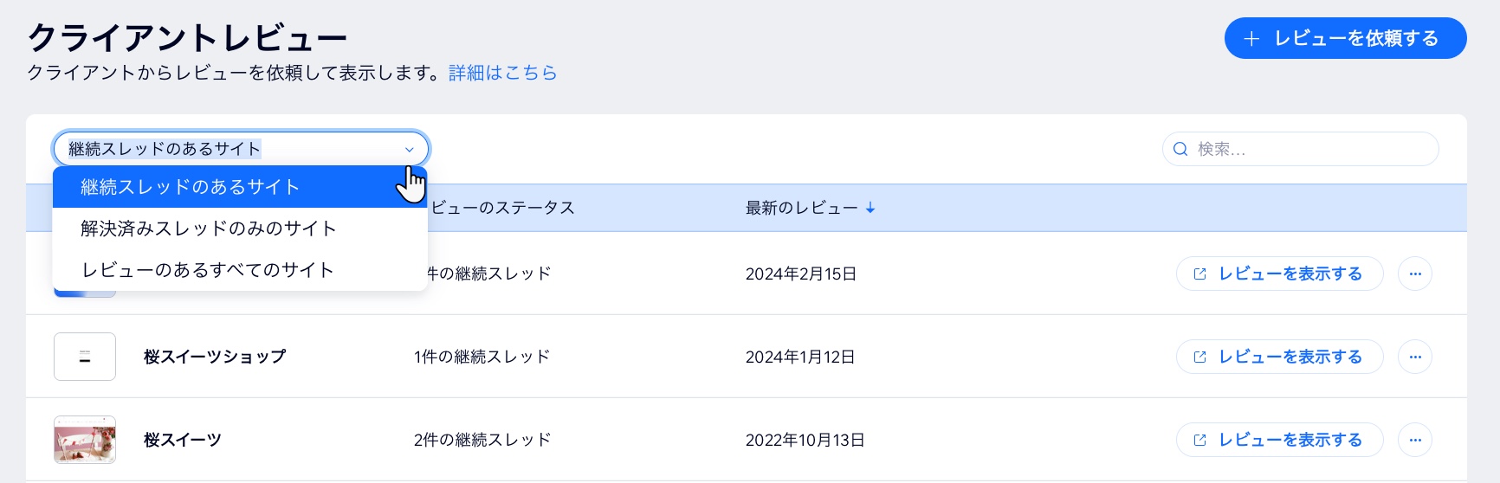
Task: Click the レビューを依頼する button
Action: pyautogui.click(x=1345, y=38)
